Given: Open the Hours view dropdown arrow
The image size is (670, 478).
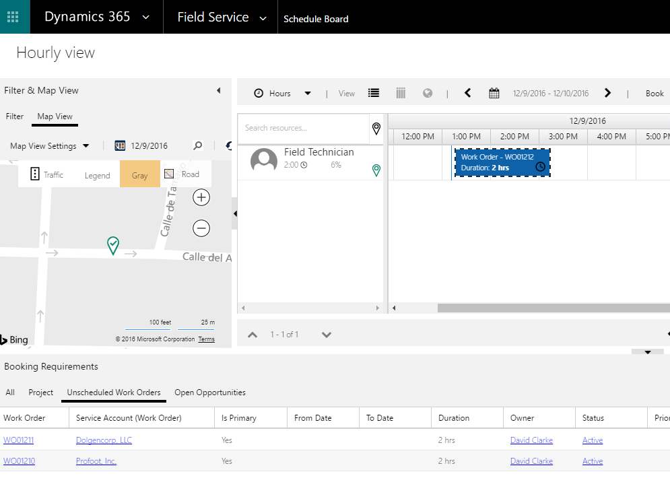Looking at the screenshot, I should click(308, 93).
